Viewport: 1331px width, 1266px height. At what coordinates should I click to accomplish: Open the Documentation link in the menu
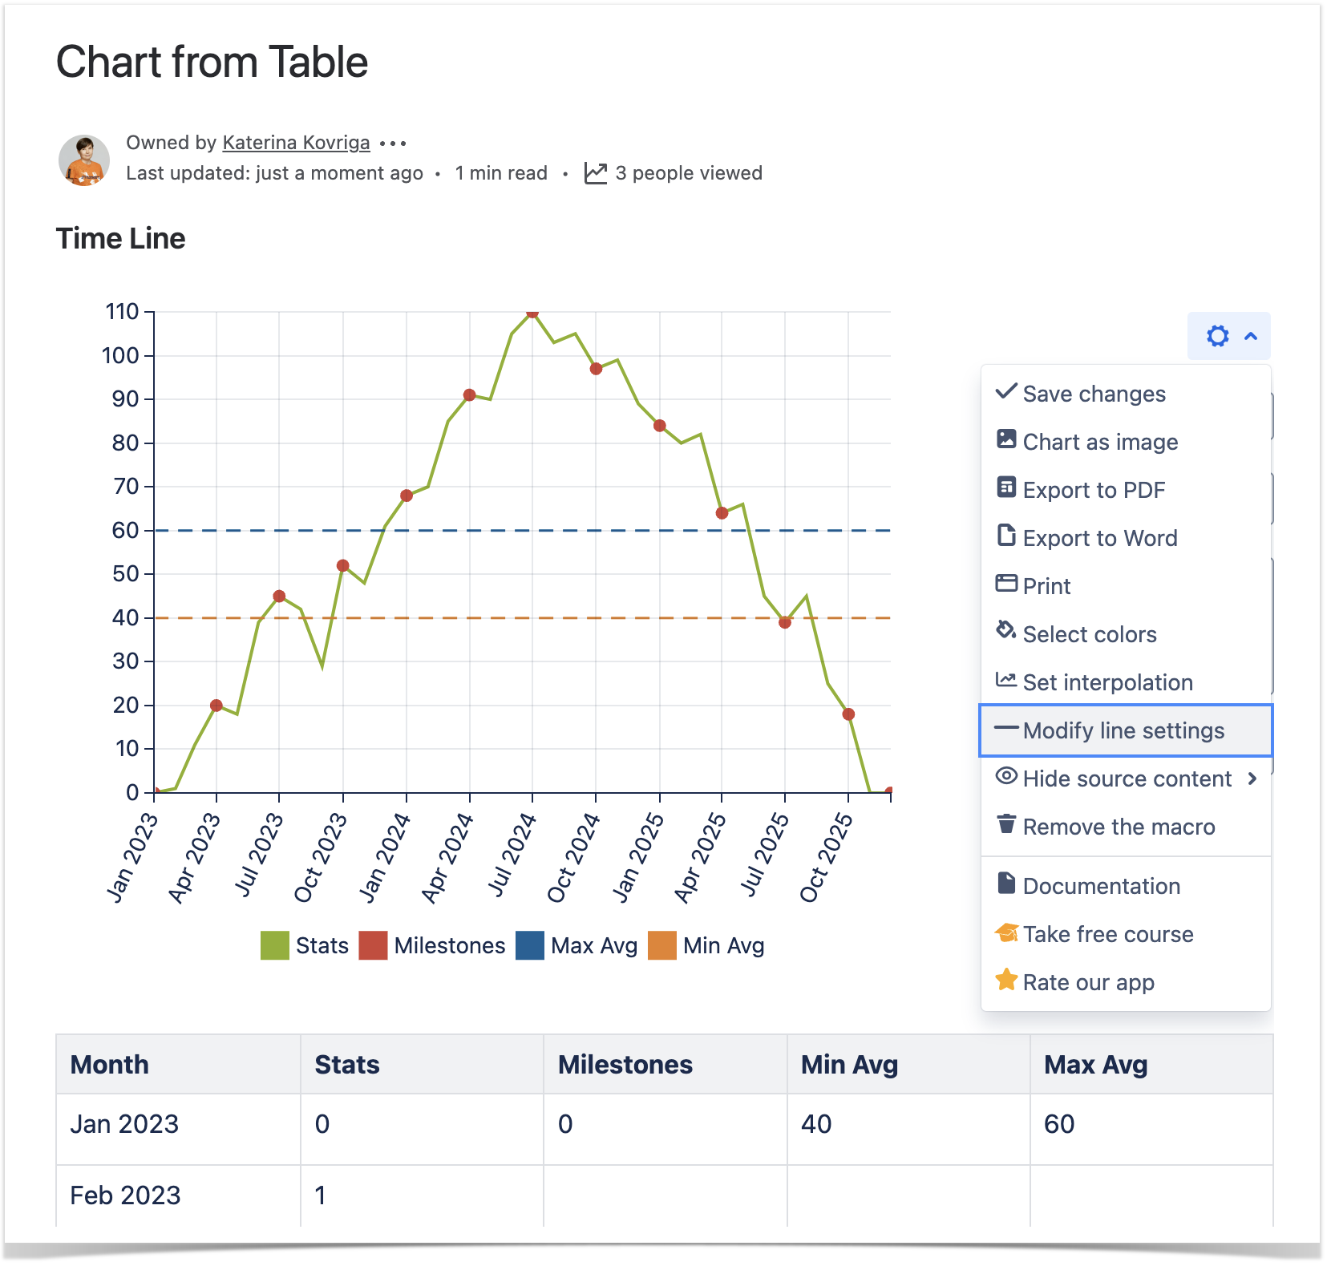click(x=1101, y=886)
